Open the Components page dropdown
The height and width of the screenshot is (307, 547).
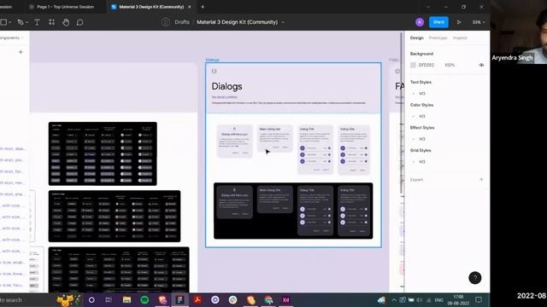point(12,38)
